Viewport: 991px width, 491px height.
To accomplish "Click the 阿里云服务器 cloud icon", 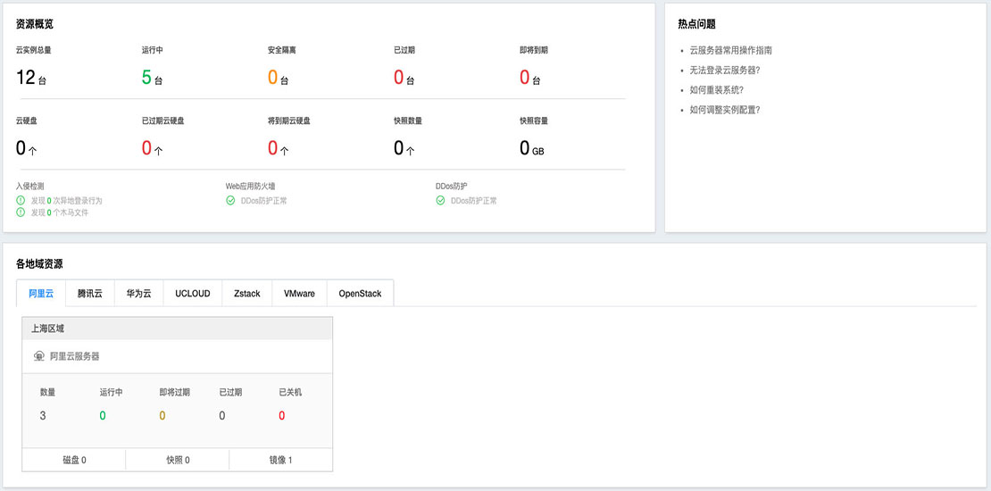I will click(x=38, y=356).
